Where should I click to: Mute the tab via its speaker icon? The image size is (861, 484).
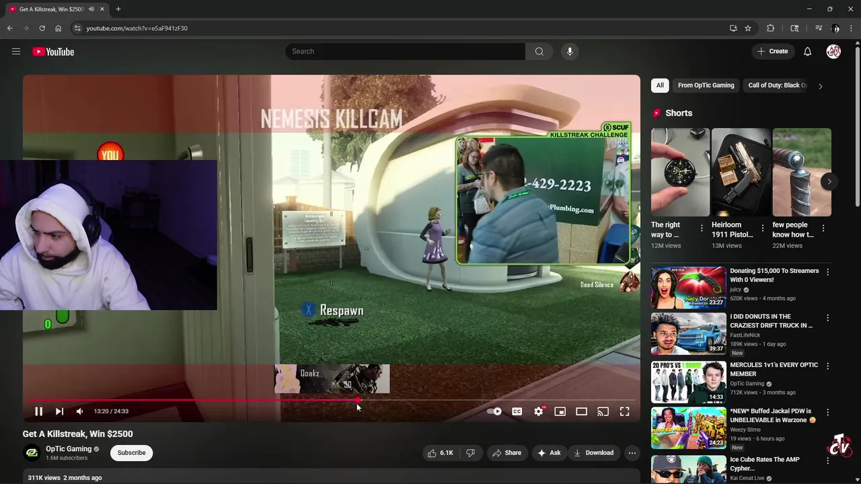click(x=91, y=9)
